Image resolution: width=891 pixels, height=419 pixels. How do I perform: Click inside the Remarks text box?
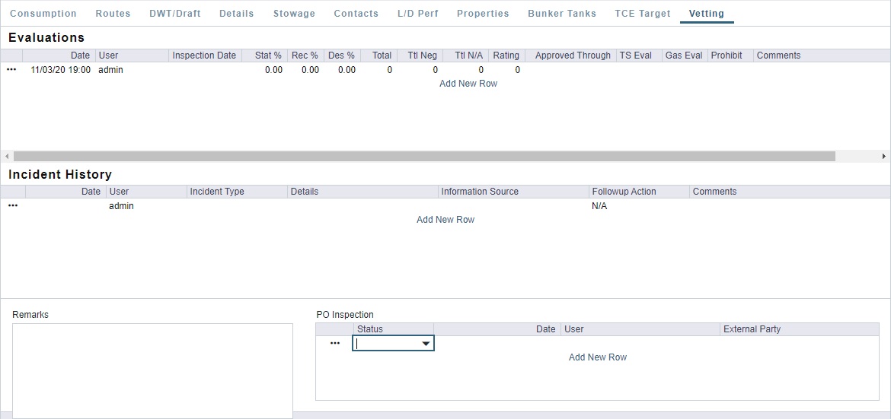[152, 370]
